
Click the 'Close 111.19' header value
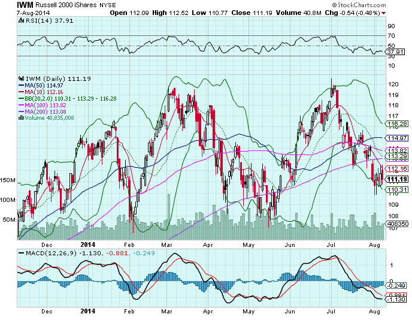(x=252, y=13)
